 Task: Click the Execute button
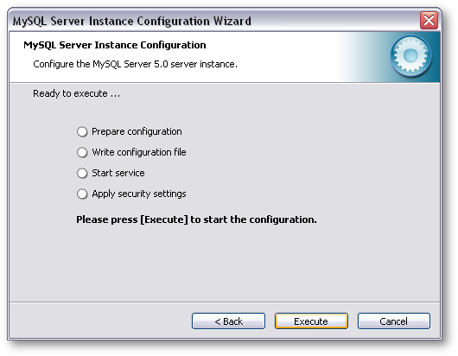pos(311,321)
